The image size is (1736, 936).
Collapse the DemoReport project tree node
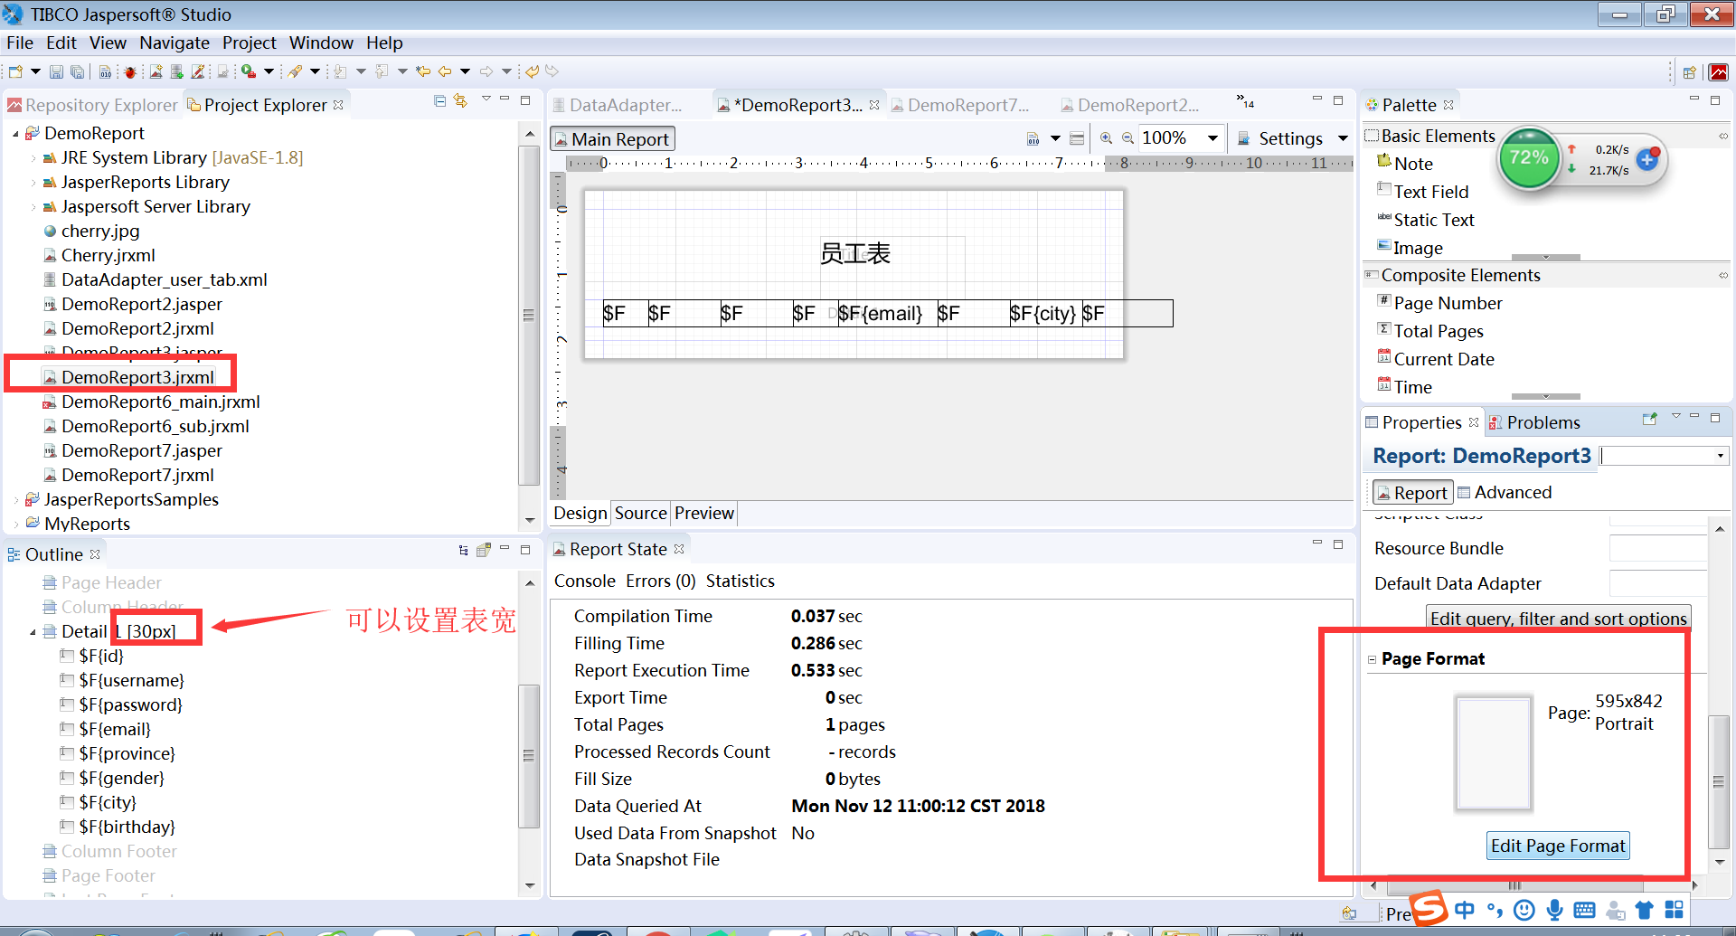click(15, 134)
